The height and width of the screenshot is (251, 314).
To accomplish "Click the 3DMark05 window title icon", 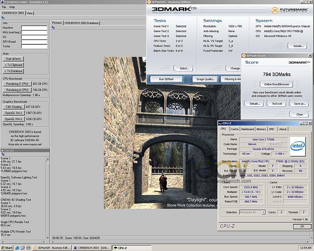I will coord(149,2).
